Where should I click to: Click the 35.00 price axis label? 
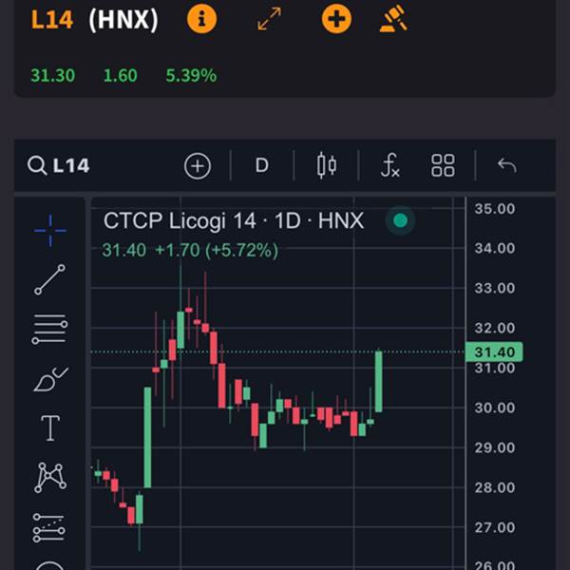(x=495, y=209)
